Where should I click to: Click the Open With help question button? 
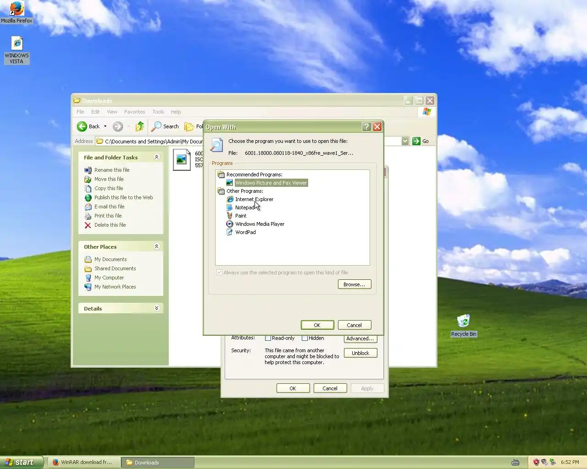point(366,127)
